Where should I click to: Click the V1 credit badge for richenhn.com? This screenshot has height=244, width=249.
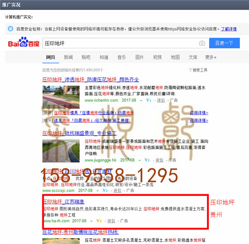149,100
